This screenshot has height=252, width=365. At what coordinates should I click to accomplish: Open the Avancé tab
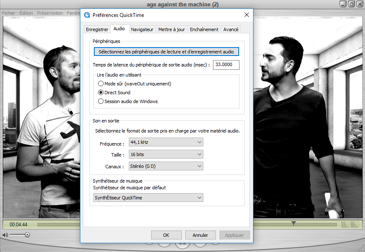pyautogui.click(x=231, y=29)
